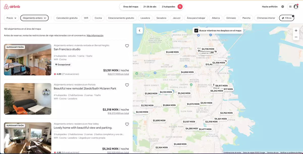This screenshot has height=154, width=303.
Task: Open the language selector globe icon
Action: [x=282, y=7]
